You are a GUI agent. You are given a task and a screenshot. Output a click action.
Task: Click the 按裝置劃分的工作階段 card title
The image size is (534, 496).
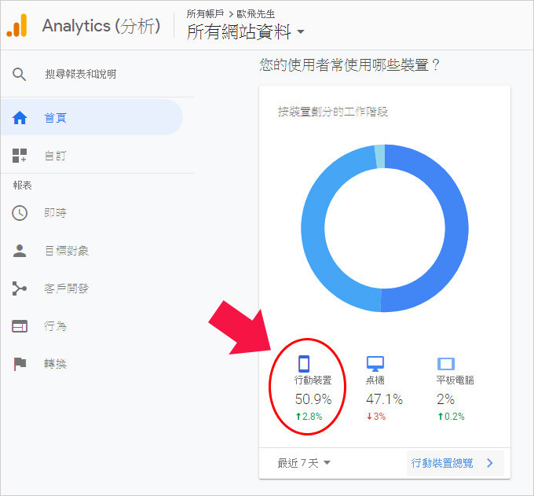tap(333, 112)
